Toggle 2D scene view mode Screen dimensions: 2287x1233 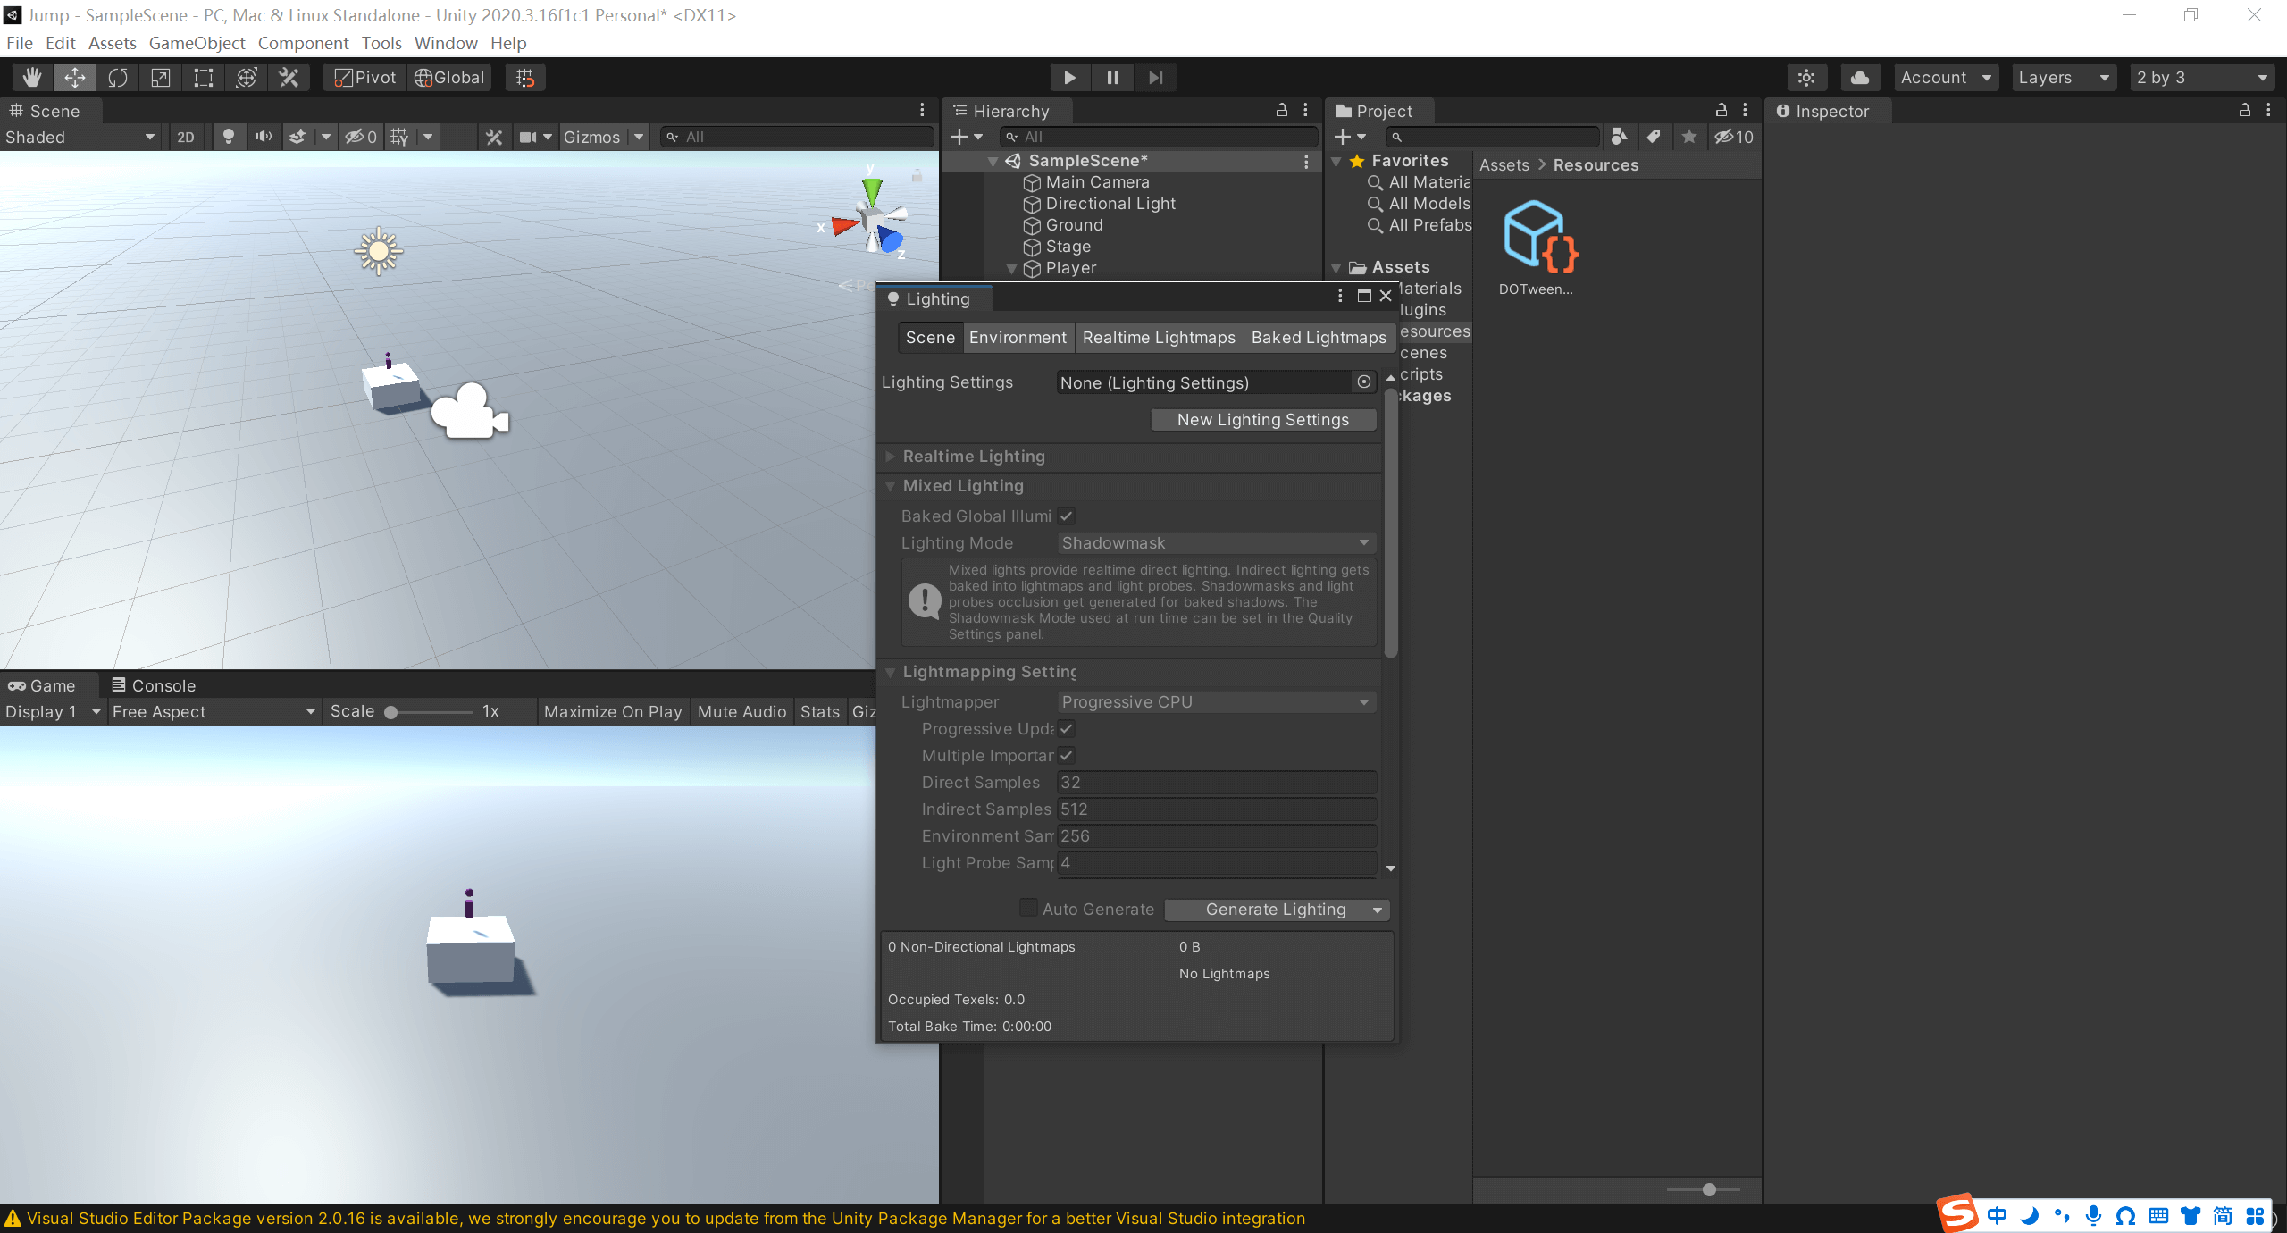point(186,137)
